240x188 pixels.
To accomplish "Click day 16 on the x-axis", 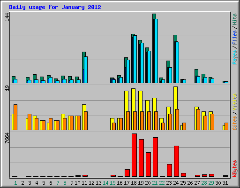I will 120,183.
